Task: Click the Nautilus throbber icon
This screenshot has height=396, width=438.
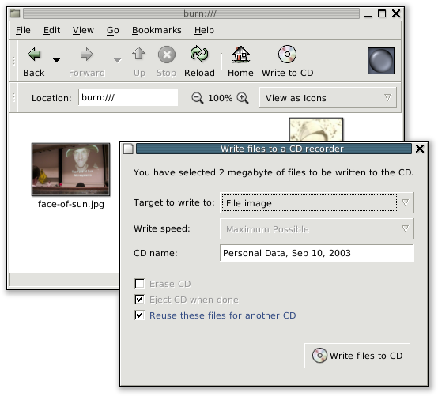Action: [381, 61]
